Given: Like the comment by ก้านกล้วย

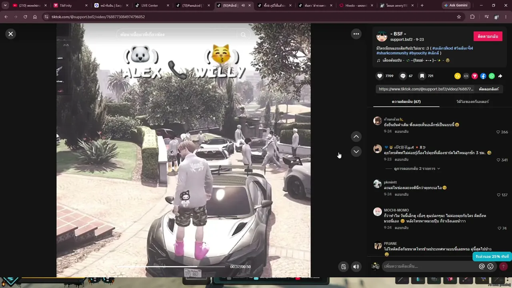Looking at the screenshot, I should 498,132.
